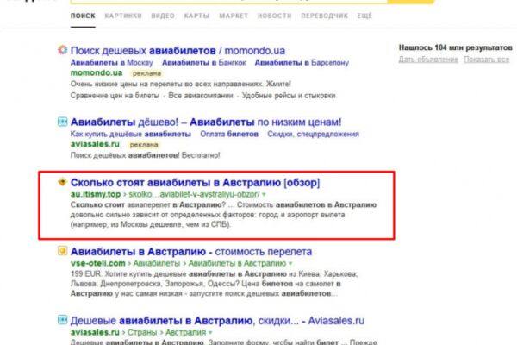This screenshot has width=517, height=345.
Task: Click 'Нашлось 104 млн результатов' text
Action: [x=455, y=47]
